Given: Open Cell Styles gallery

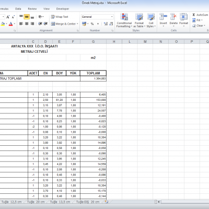Looking at the screenshot, I should (x=151, y=20).
